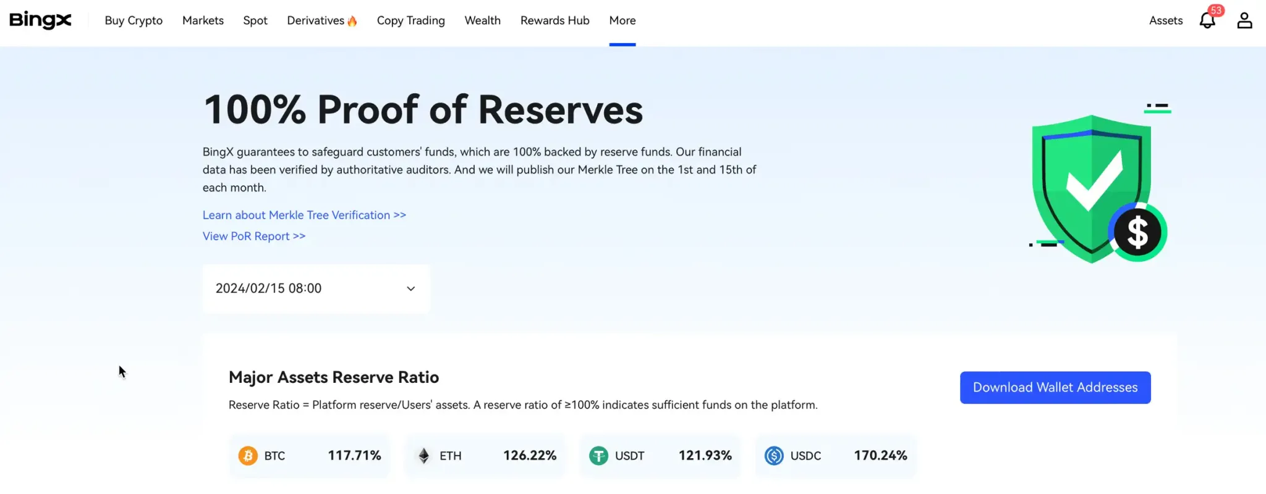Click the fire icon beside Derivatives
The image size is (1266, 494).
(x=352, y=21)
